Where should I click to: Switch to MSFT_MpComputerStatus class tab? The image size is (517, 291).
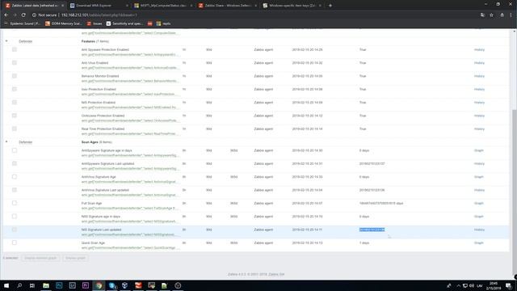pos(162,6)
